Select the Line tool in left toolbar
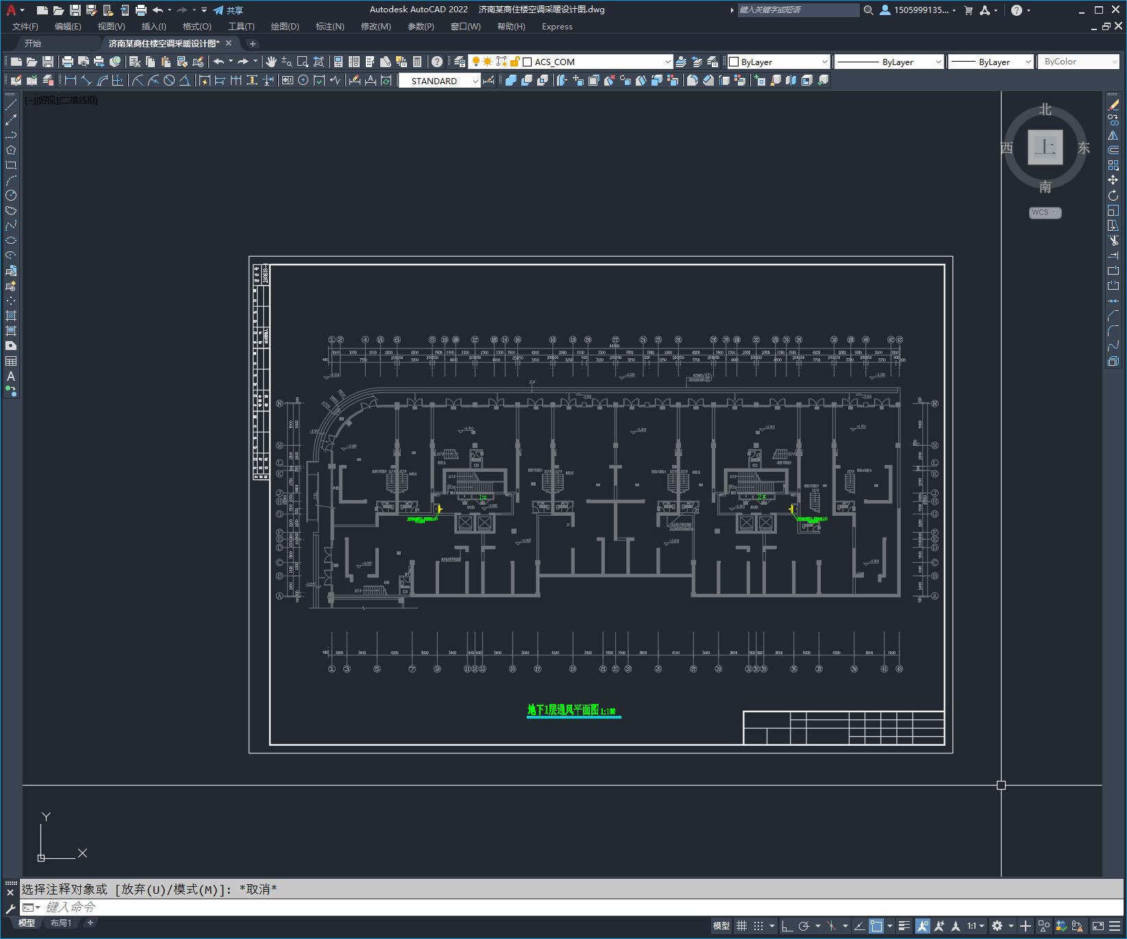The image size is (1127, 939). click(10, 105)
